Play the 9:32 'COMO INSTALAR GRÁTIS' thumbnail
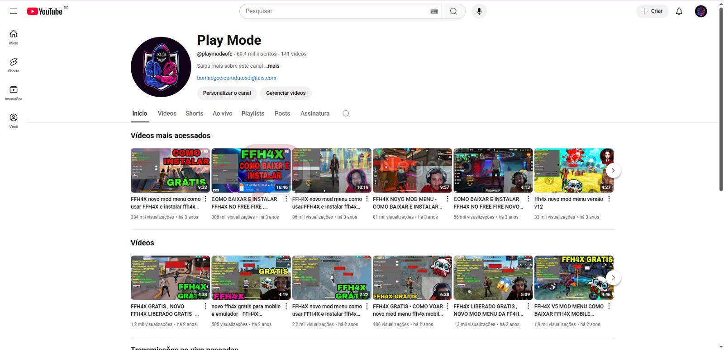This screenshot has width=724, height=350. (x=170, y=170)
